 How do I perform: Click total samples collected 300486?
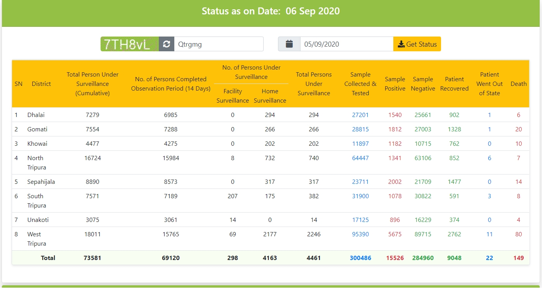(360, 258)
